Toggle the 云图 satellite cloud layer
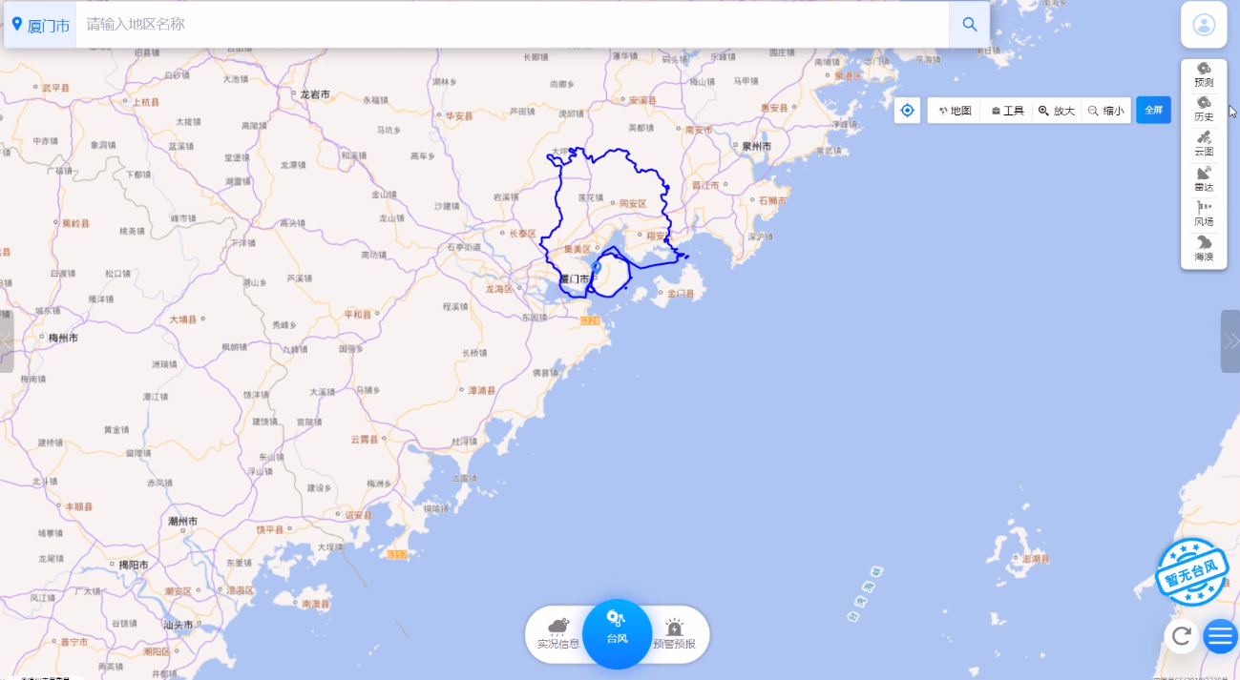This screenshot has height=680, width=1240. pyautogui.click(x=1204, y=144)
